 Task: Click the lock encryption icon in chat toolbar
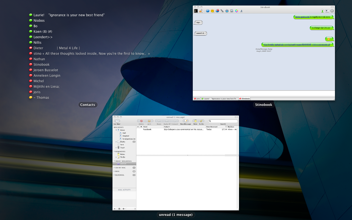[201, 11]
